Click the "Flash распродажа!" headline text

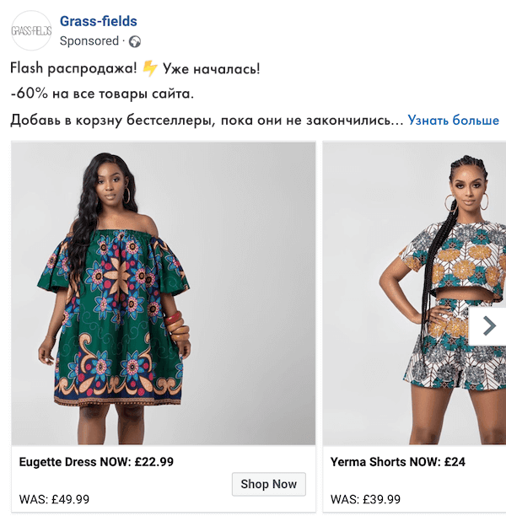[73, 68]
